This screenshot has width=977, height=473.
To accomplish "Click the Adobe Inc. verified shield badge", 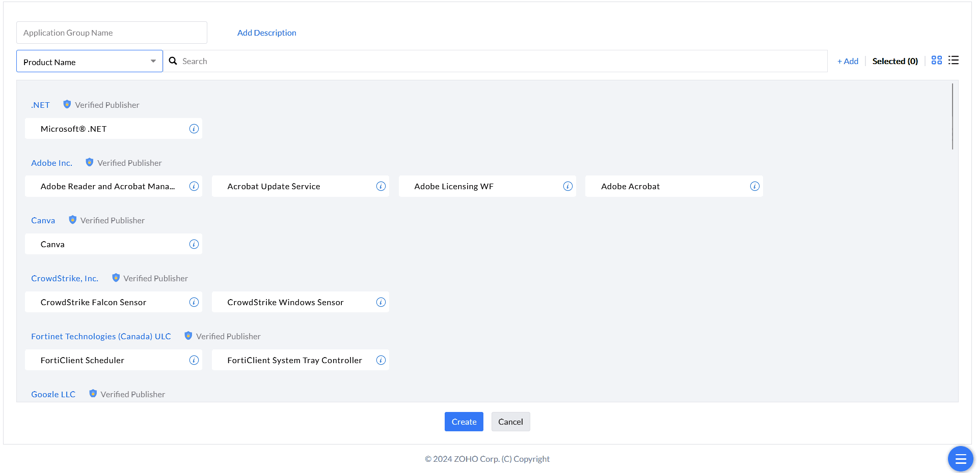I will click(x=89, y=162).
